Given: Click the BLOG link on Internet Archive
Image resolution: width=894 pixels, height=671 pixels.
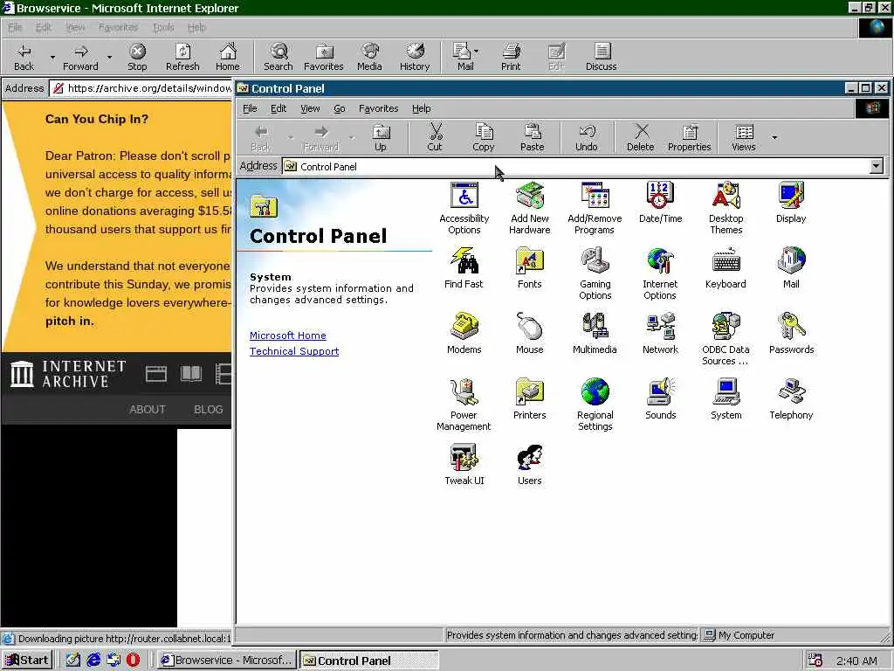Looking at the screenshot, I should 208,410.
